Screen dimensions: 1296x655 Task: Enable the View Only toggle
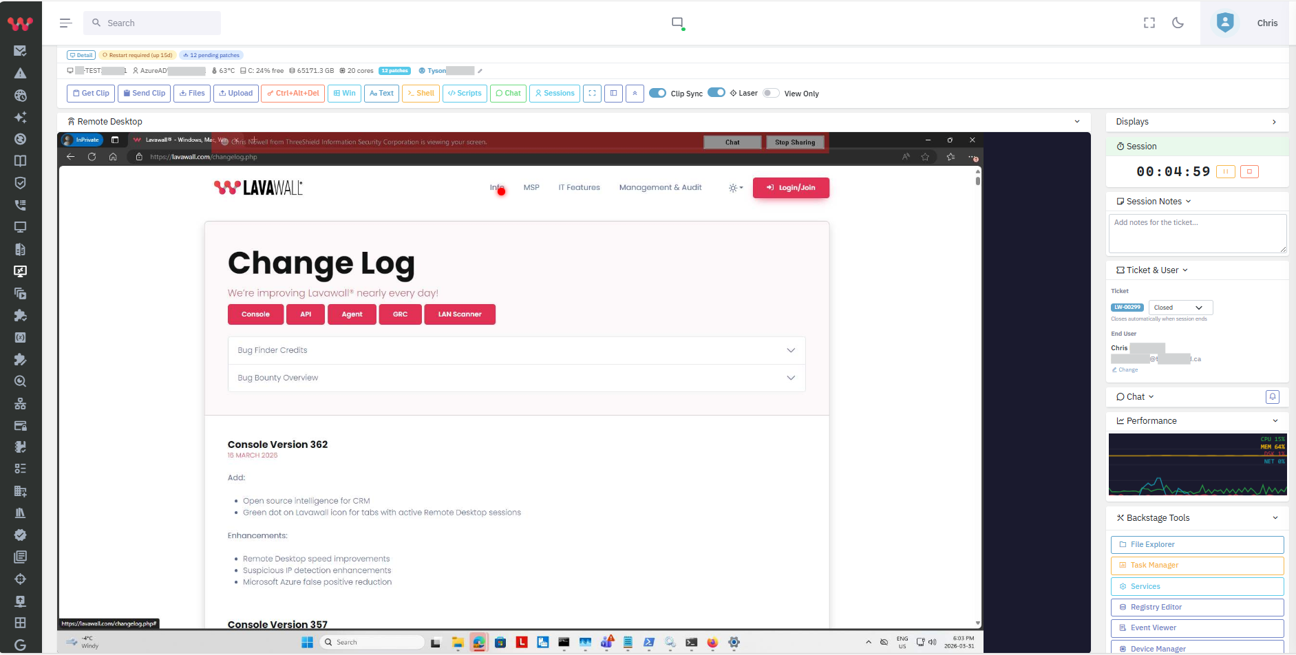point(772,92)
